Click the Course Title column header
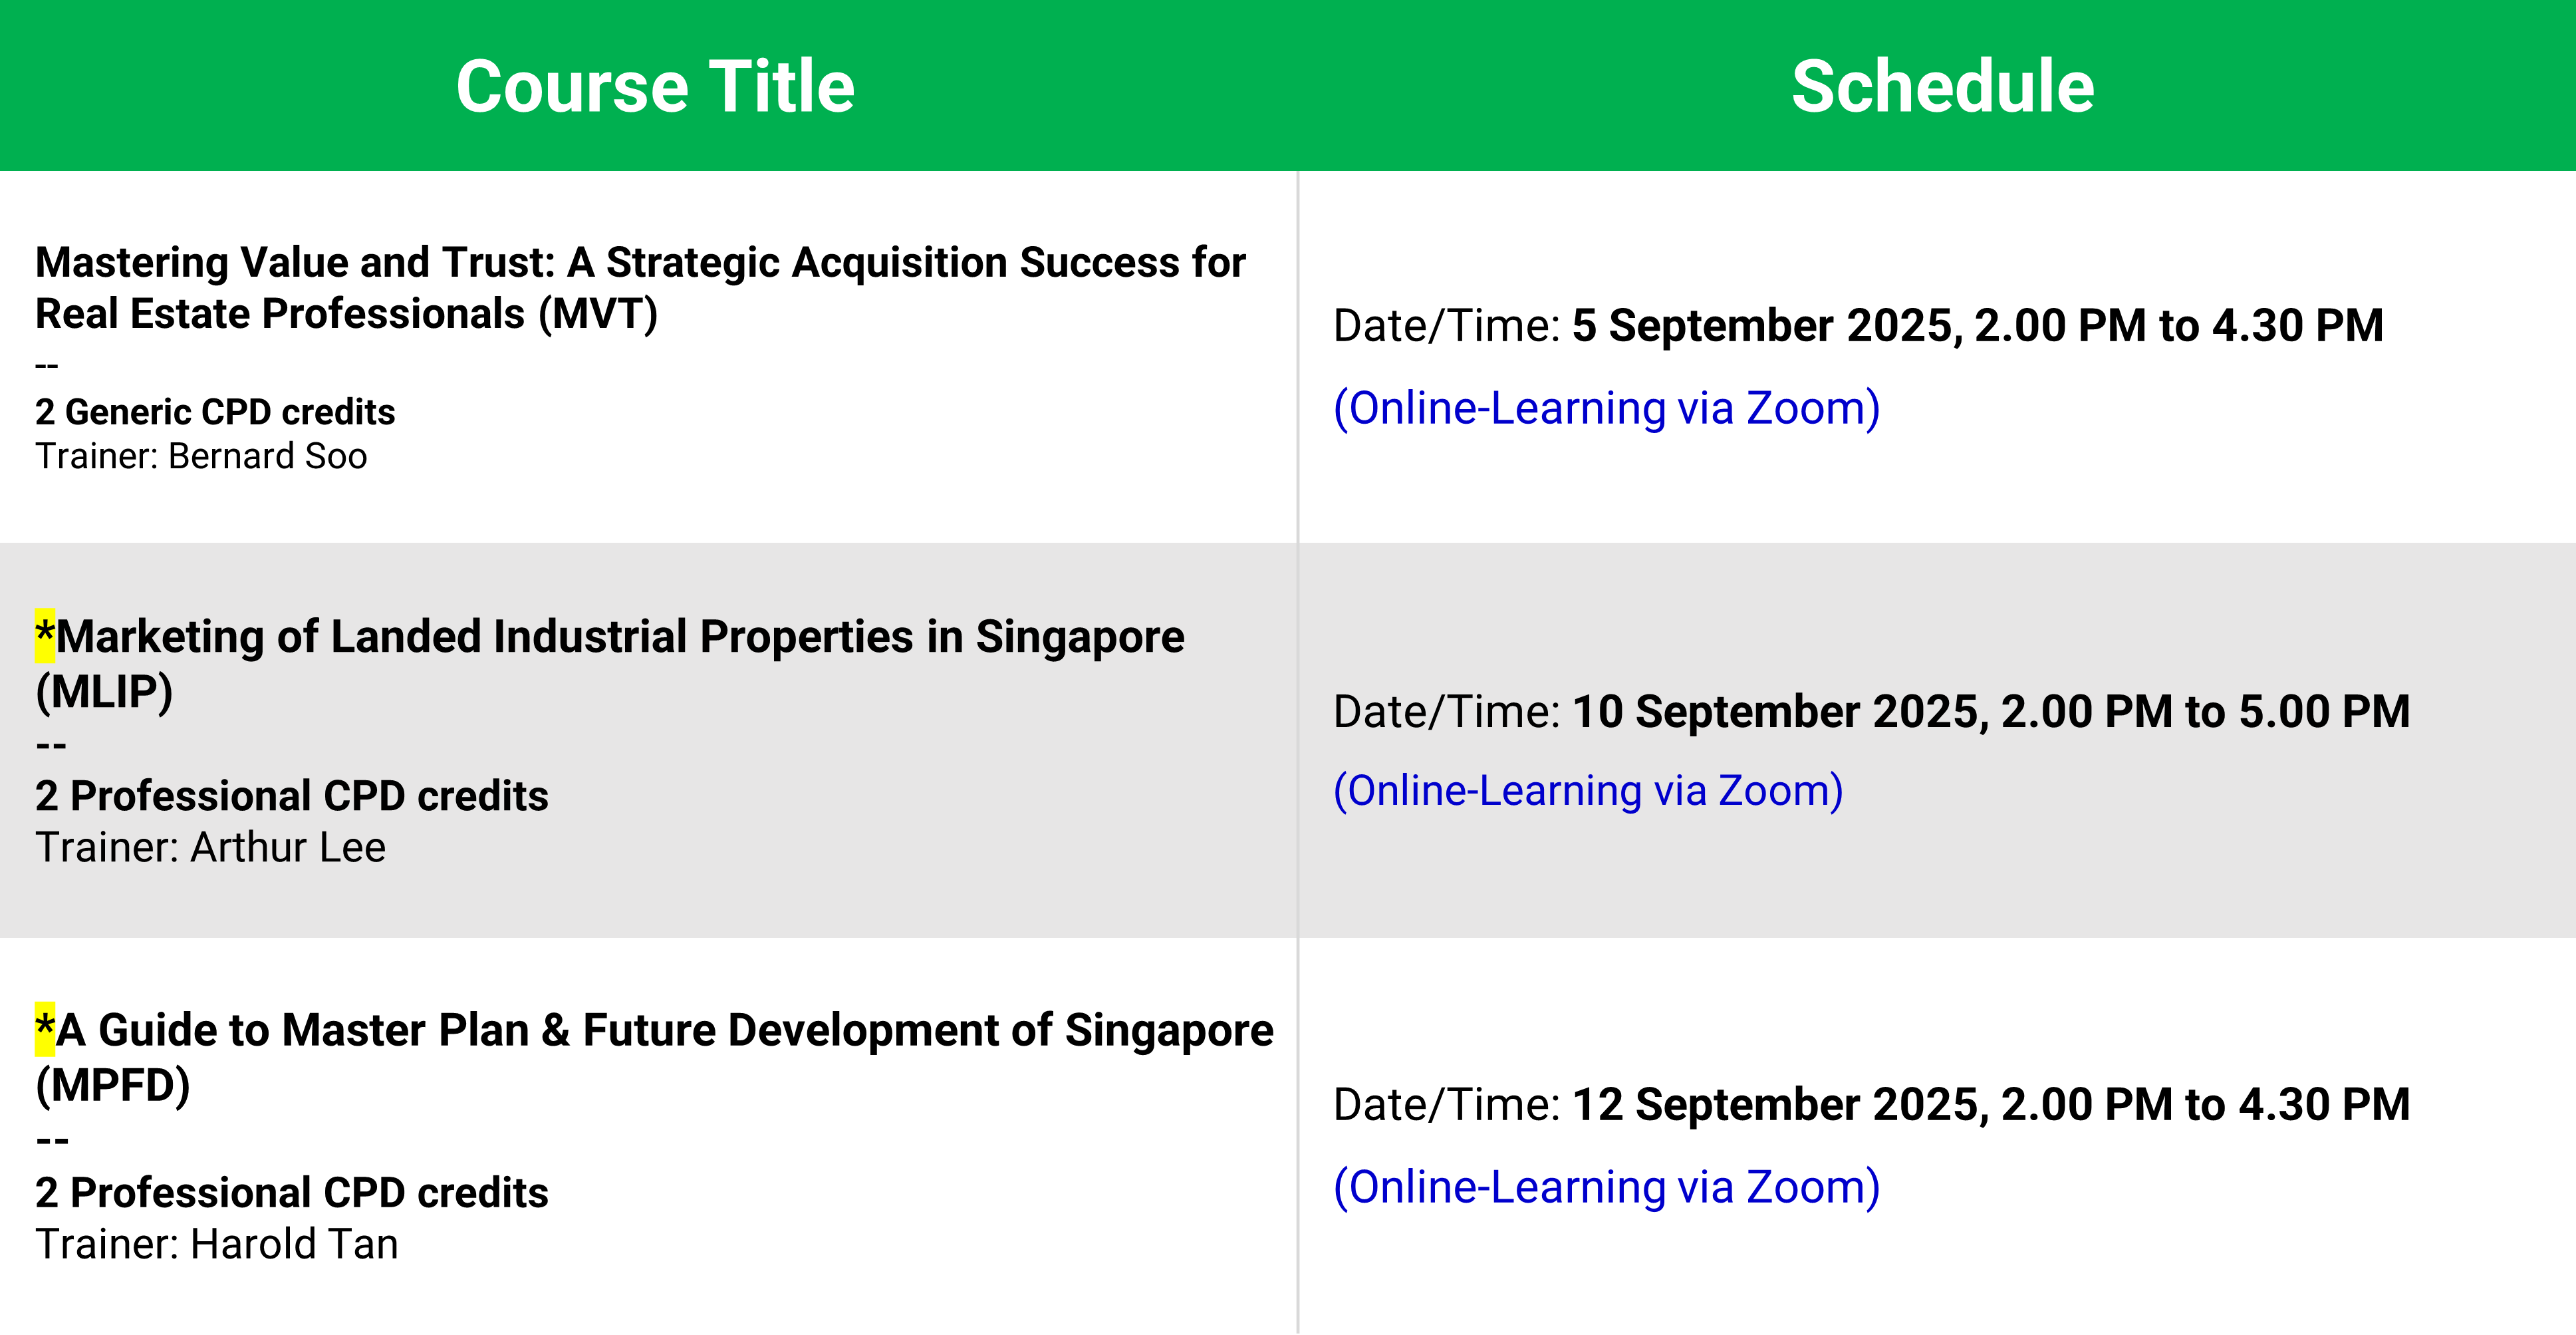This screenshot has width=2576, height=1335. tap(655, 87)
